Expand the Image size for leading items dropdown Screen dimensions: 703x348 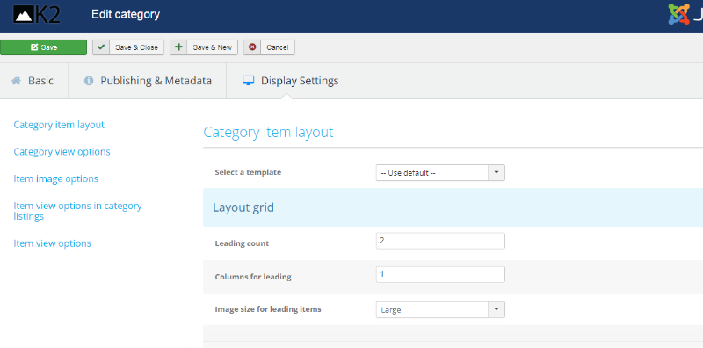tap(440, 310)
